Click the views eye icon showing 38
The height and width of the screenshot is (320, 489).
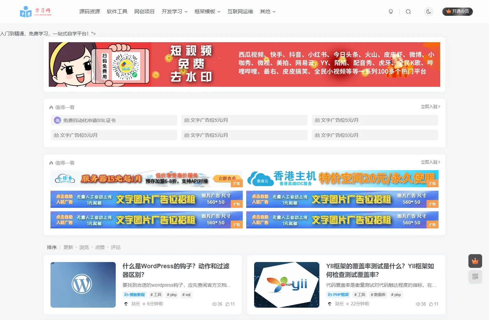(x=418, y=304)
